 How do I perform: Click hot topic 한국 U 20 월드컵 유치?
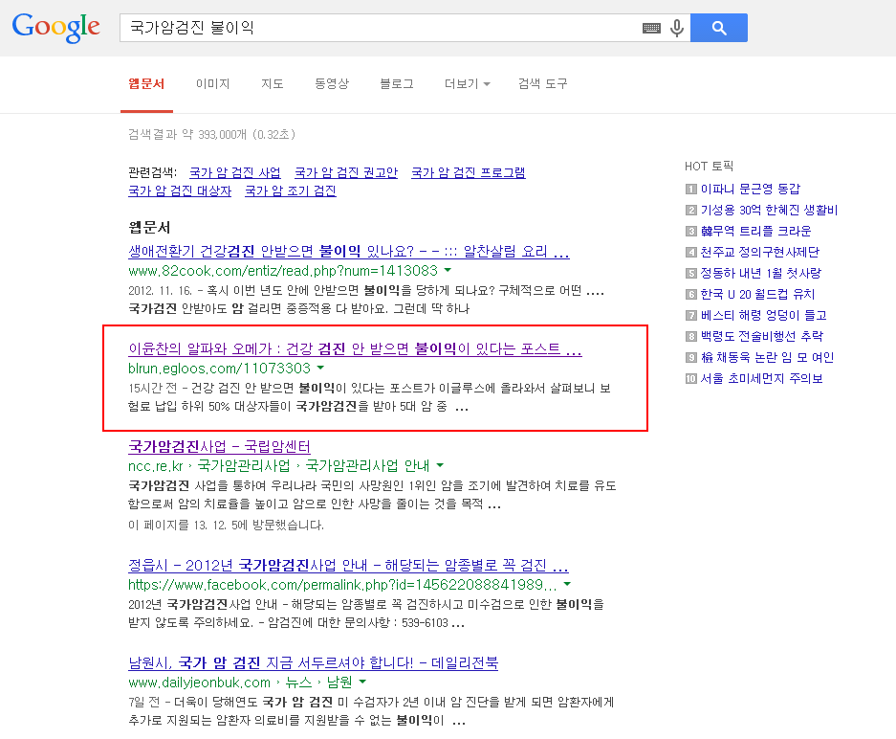(x=757, y=295)
